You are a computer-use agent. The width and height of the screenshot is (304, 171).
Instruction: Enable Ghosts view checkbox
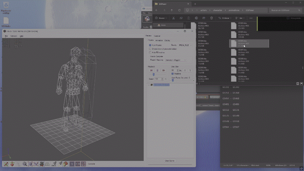coord(150,49)
